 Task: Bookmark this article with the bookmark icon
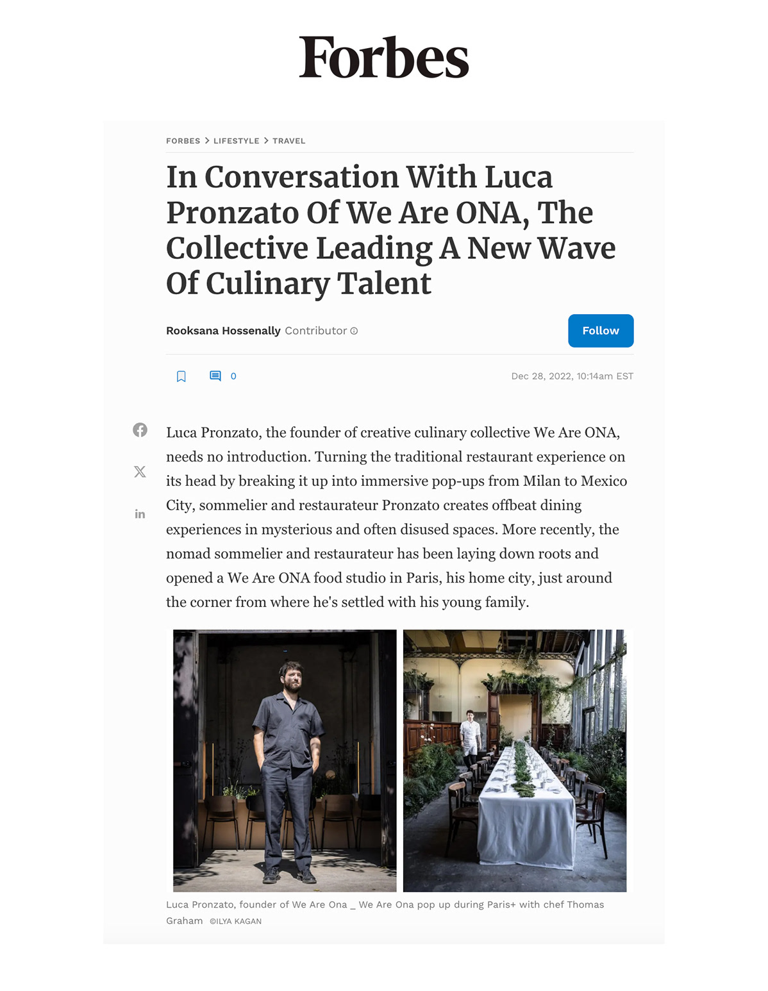181,376
